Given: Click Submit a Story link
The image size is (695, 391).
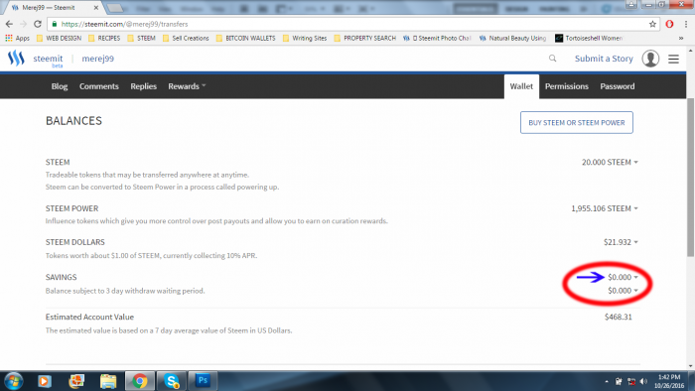Looking at the screenshot, I should [x=604, y=59].
